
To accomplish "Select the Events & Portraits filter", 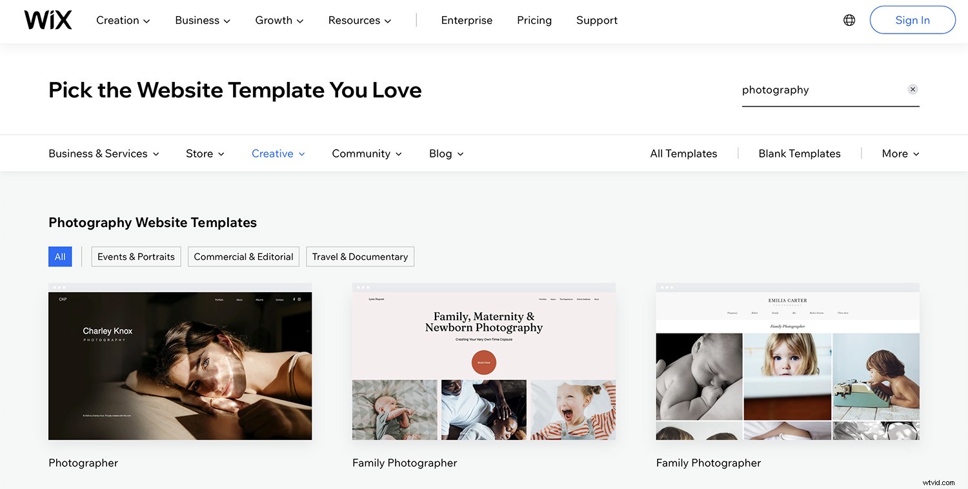I will point(136,256).
